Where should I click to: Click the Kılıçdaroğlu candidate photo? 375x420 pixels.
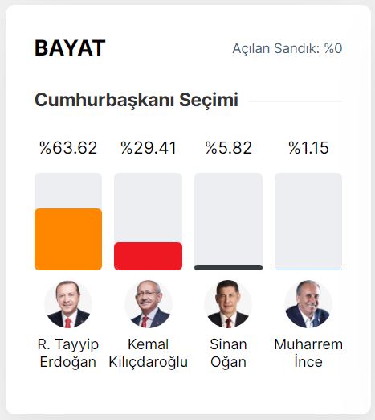[149, 304]
